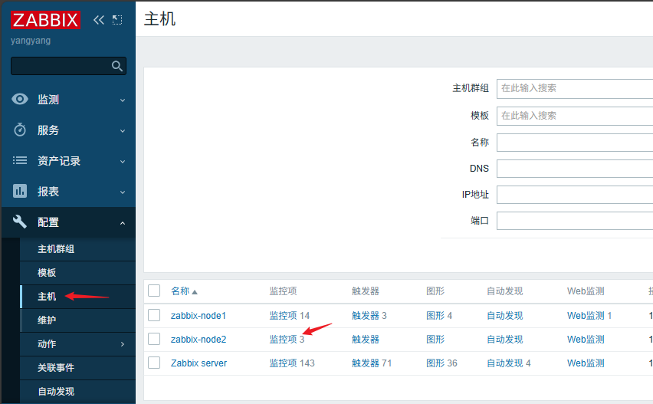Click the 主机群组 filter search field
Image resolution: width=653 pixels, height=404 pixels.
pos(575,88)
